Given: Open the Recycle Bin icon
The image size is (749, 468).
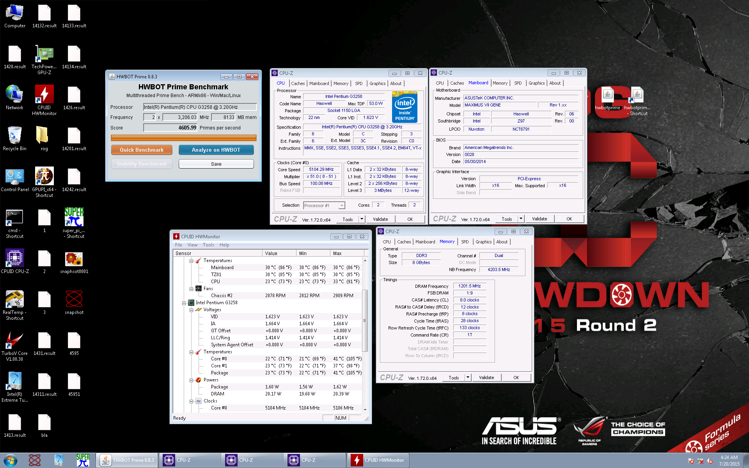Looking at the screenshot, I should [15, 138].
